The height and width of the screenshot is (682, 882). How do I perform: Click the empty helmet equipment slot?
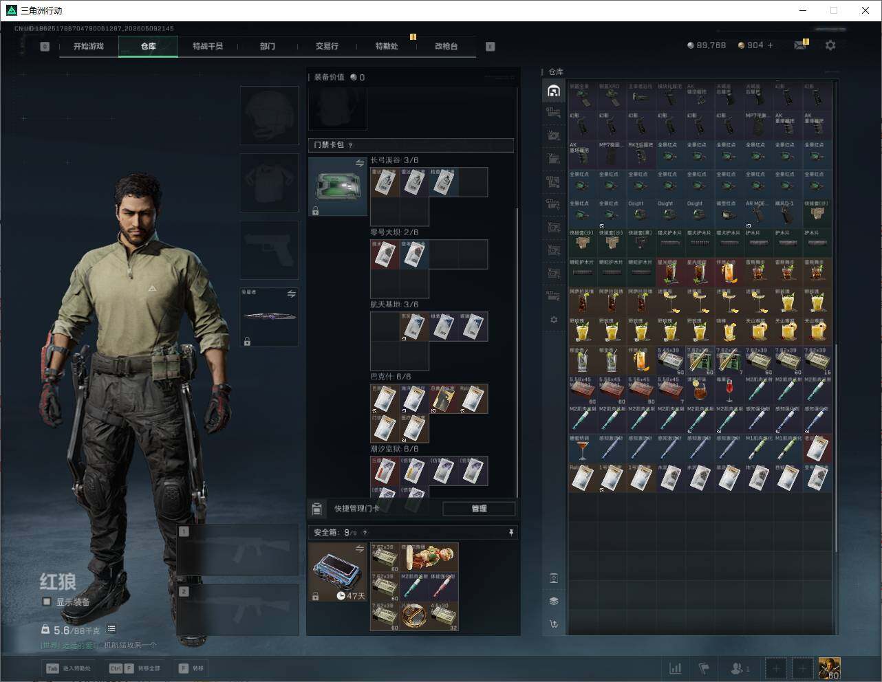coord(269,115)
